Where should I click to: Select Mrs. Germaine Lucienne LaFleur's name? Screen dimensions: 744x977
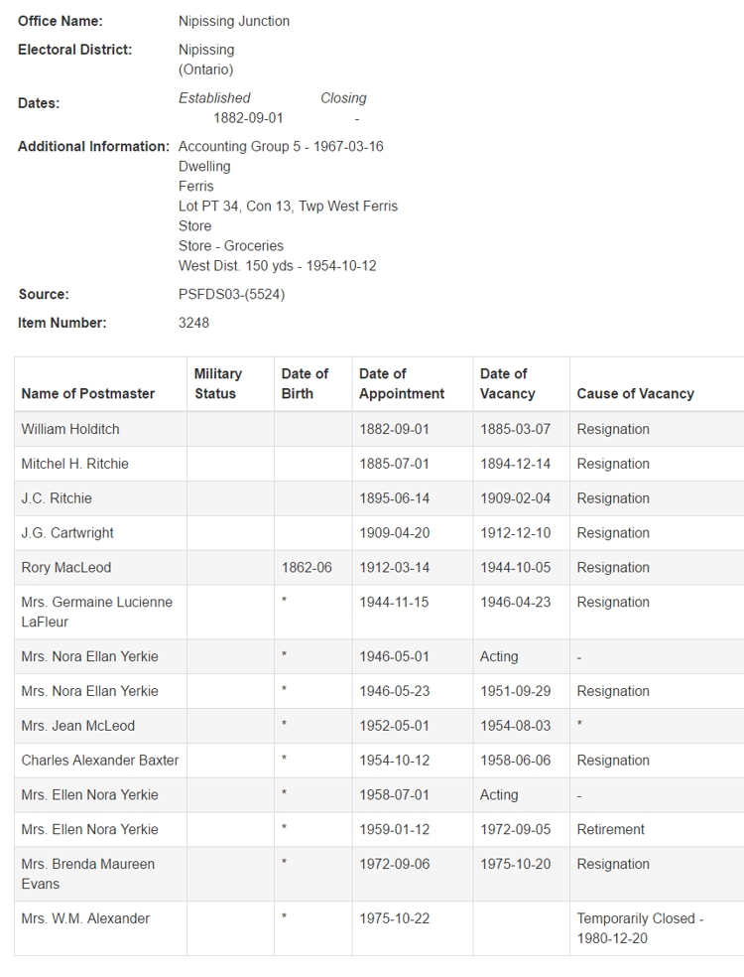(96, 612)
